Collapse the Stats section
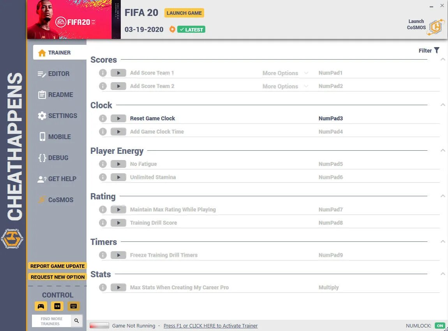 (443, 274)
